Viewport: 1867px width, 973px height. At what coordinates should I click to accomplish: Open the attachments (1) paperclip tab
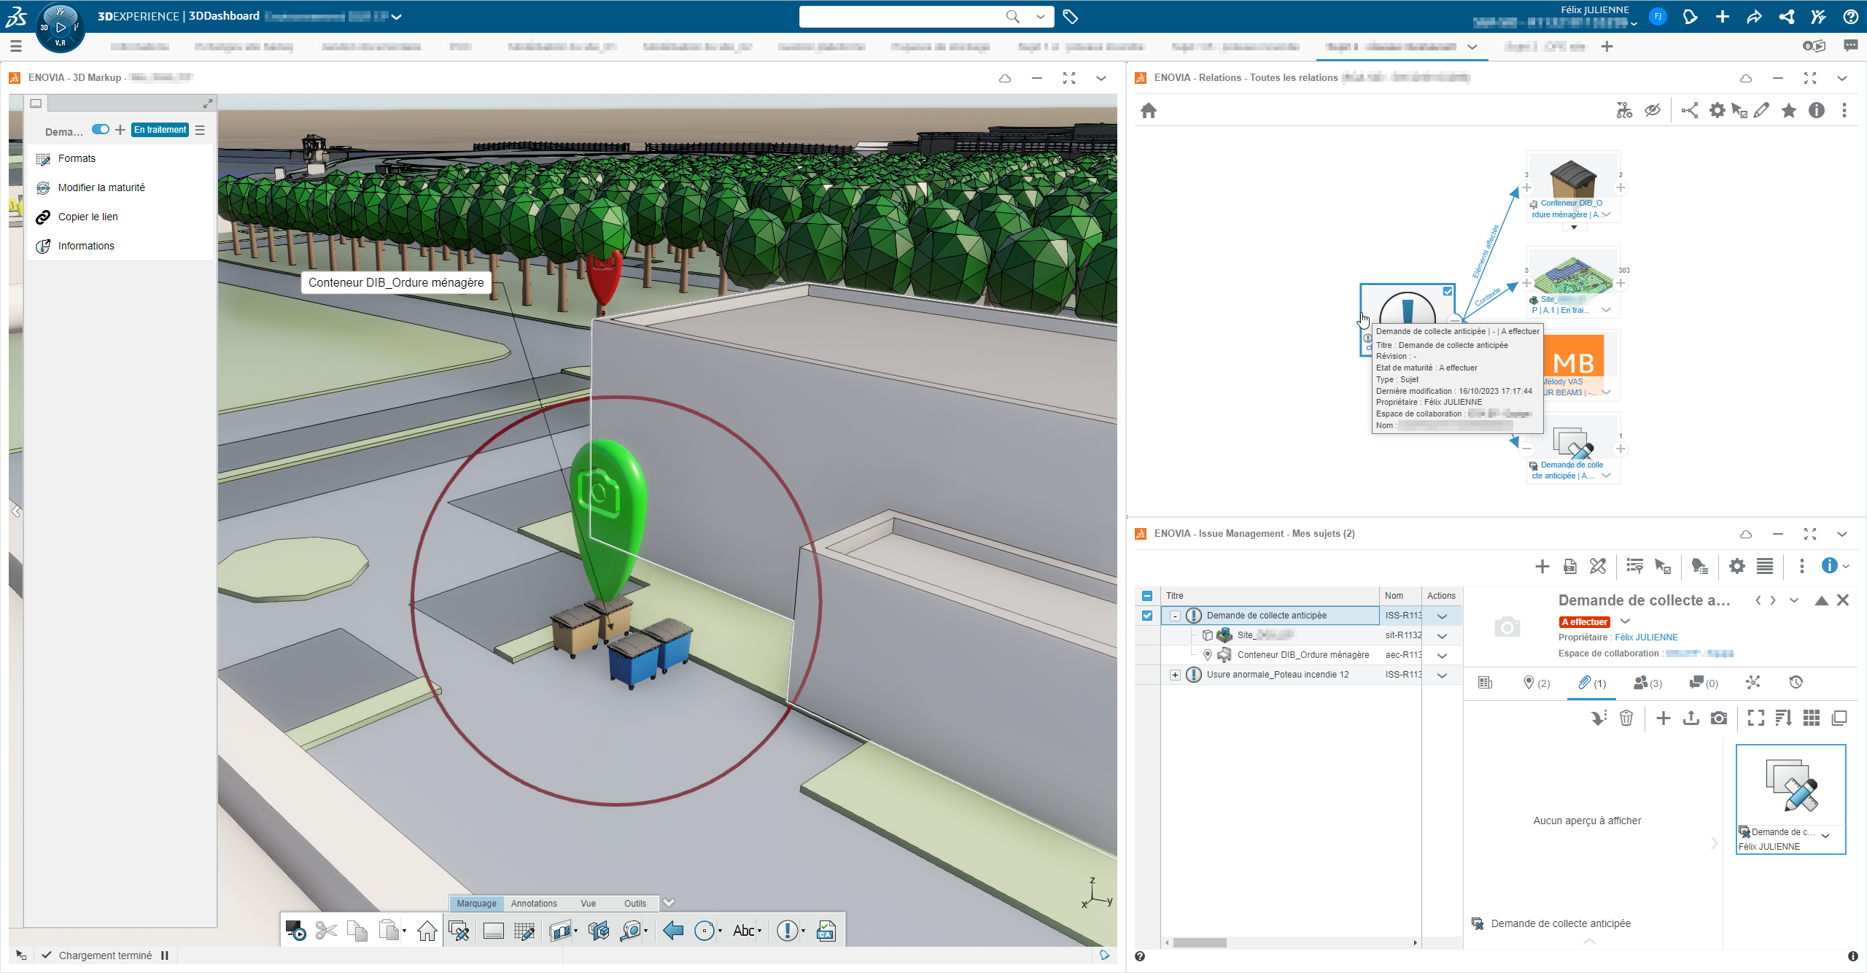coord(1592,683)
